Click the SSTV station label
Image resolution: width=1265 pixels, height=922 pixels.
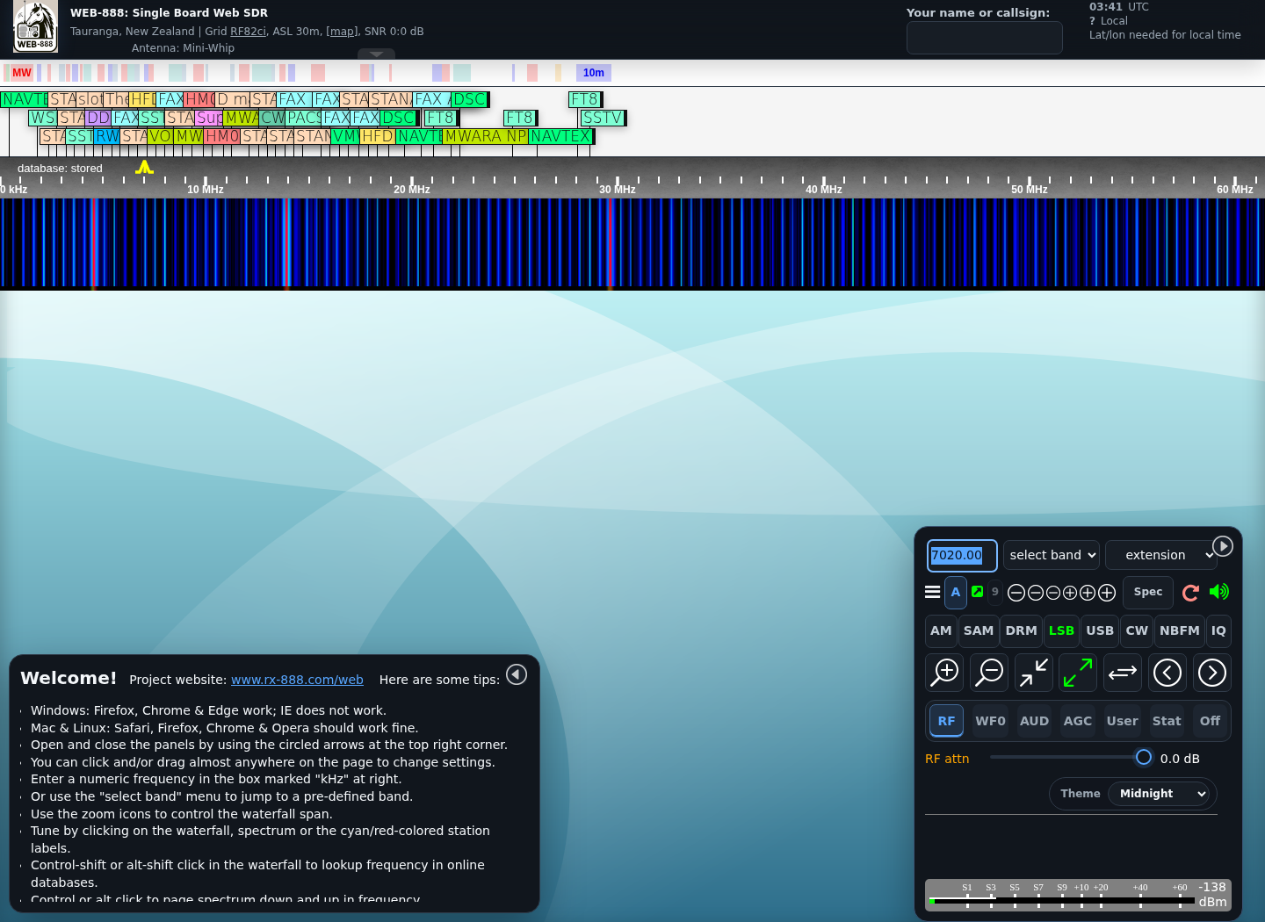[x=603, y=118]
